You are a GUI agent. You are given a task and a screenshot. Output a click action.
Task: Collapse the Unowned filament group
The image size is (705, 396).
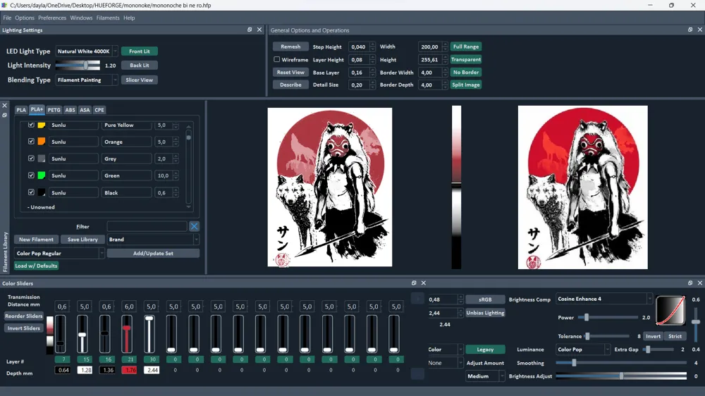pyautogui.click(x=40, y=207)
